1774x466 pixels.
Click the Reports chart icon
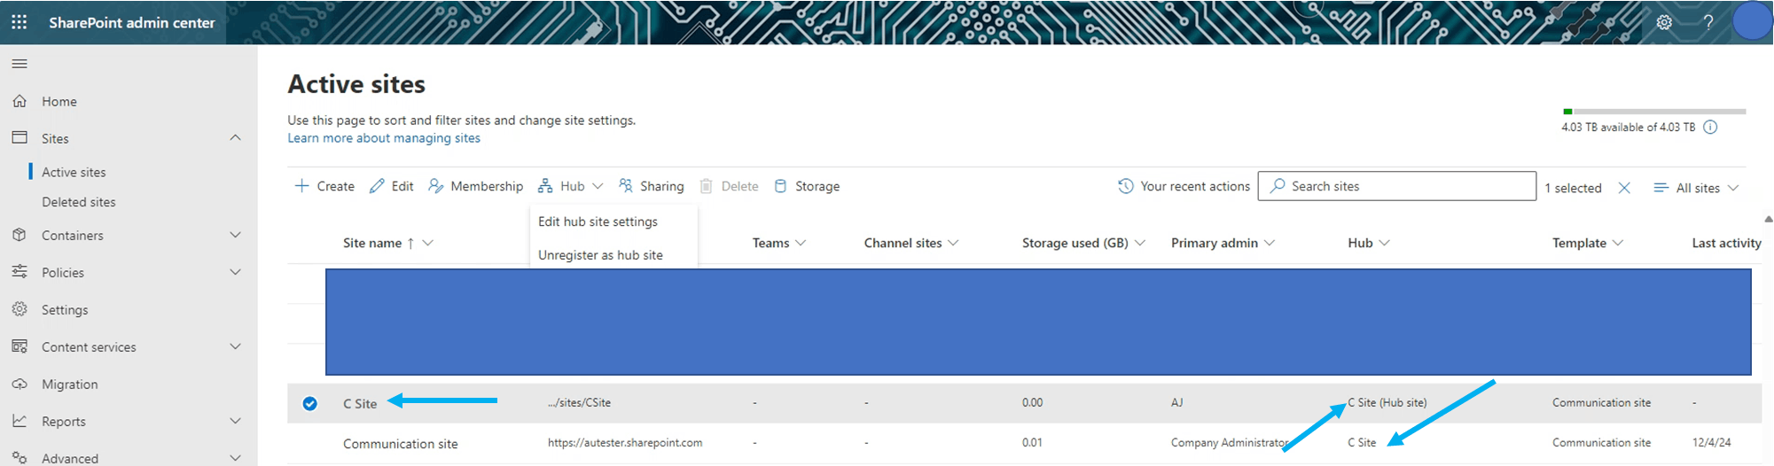(20, 421)
